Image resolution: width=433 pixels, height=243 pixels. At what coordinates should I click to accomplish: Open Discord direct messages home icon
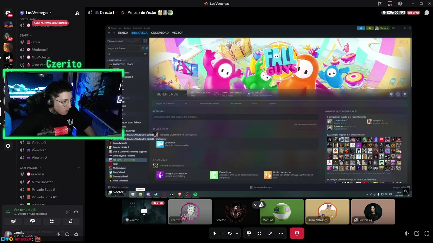[8, 13]
